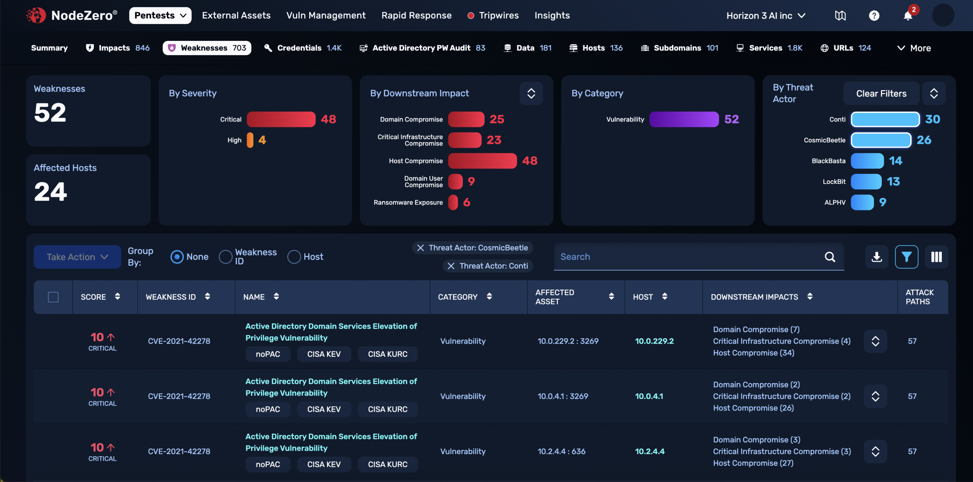This screenshot has height=482, width=973.
Task: Sort by Downstream Impacts column arrows
Action: (809, 296)
